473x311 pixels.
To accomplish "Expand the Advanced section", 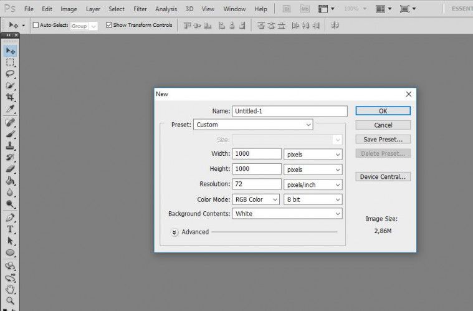I will coord(174,232).
